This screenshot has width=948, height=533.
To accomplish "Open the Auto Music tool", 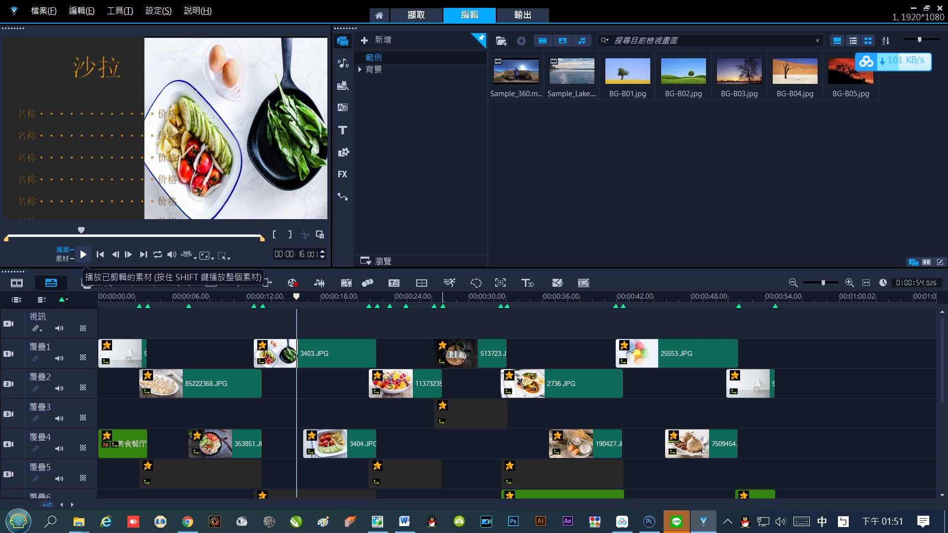I will point(346,283).
